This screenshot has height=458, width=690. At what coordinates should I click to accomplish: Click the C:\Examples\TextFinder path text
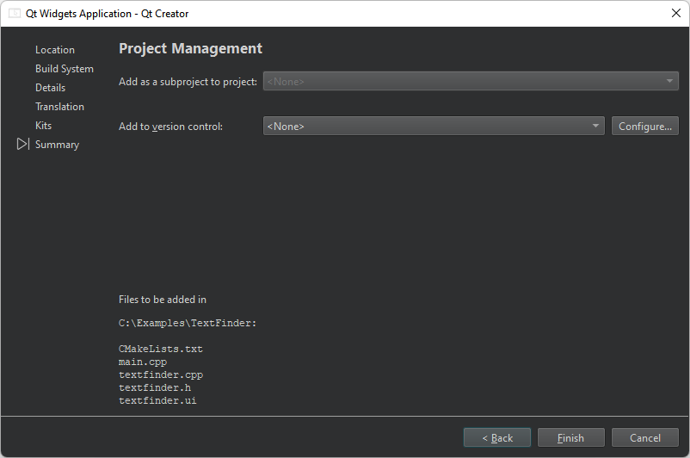pyautogui.click(x=188, y=324)
